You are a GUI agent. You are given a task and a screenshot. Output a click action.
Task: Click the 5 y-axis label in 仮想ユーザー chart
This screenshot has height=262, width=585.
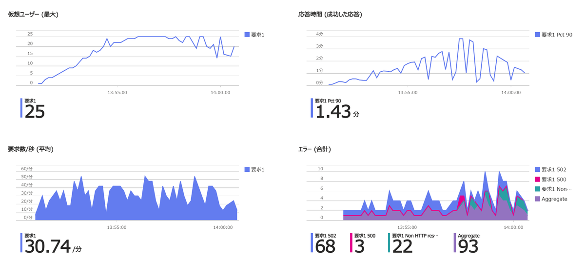pos(31,73)
